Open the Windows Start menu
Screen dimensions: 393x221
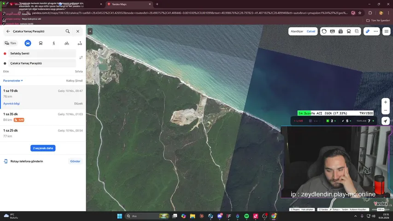(119, 216)
